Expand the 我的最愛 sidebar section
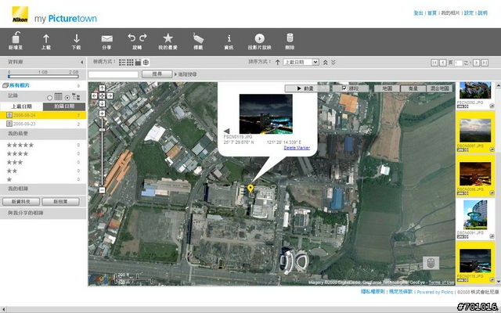The width and height of the screenshot is (501, 313). click(x=43, y=134)
